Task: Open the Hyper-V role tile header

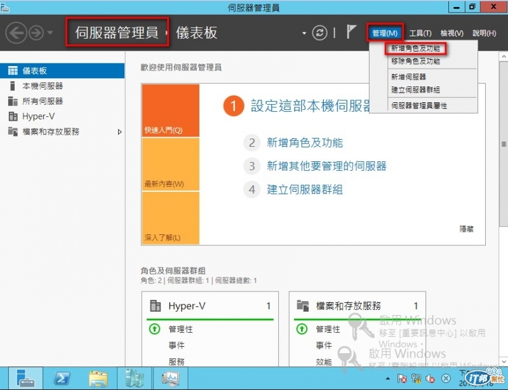Action: (210, 306)
